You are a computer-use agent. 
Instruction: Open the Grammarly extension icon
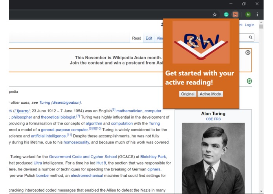226,15
